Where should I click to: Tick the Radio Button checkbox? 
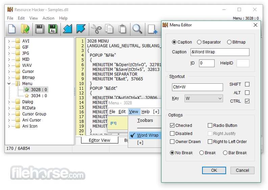[210, 125]
